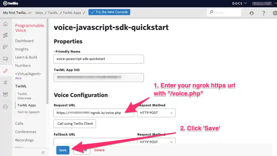
Task: Open Numbers in the sidebar menu
Action: [23, 65]
